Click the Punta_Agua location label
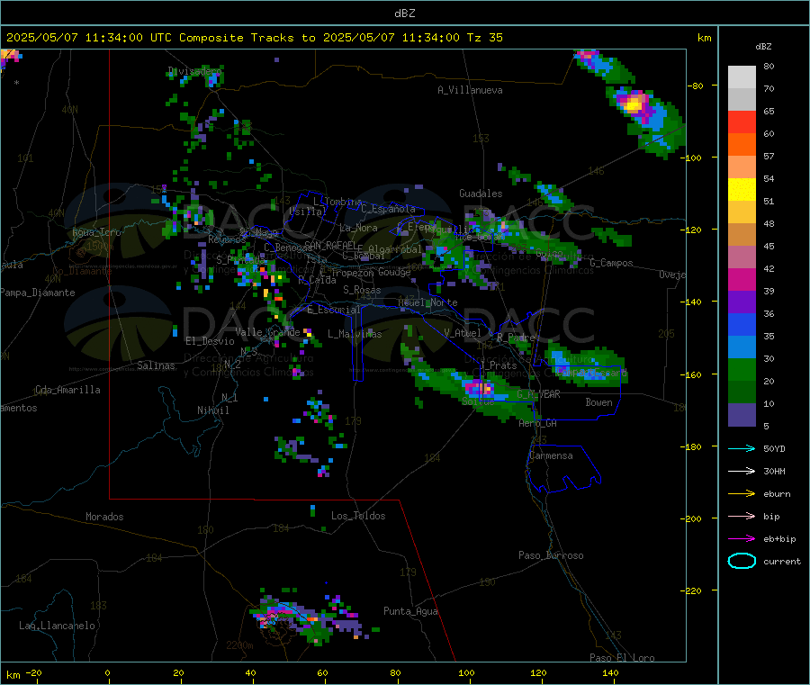Image resolution: width=810 pixels, height=685 pixels. [x=410, y=611]
